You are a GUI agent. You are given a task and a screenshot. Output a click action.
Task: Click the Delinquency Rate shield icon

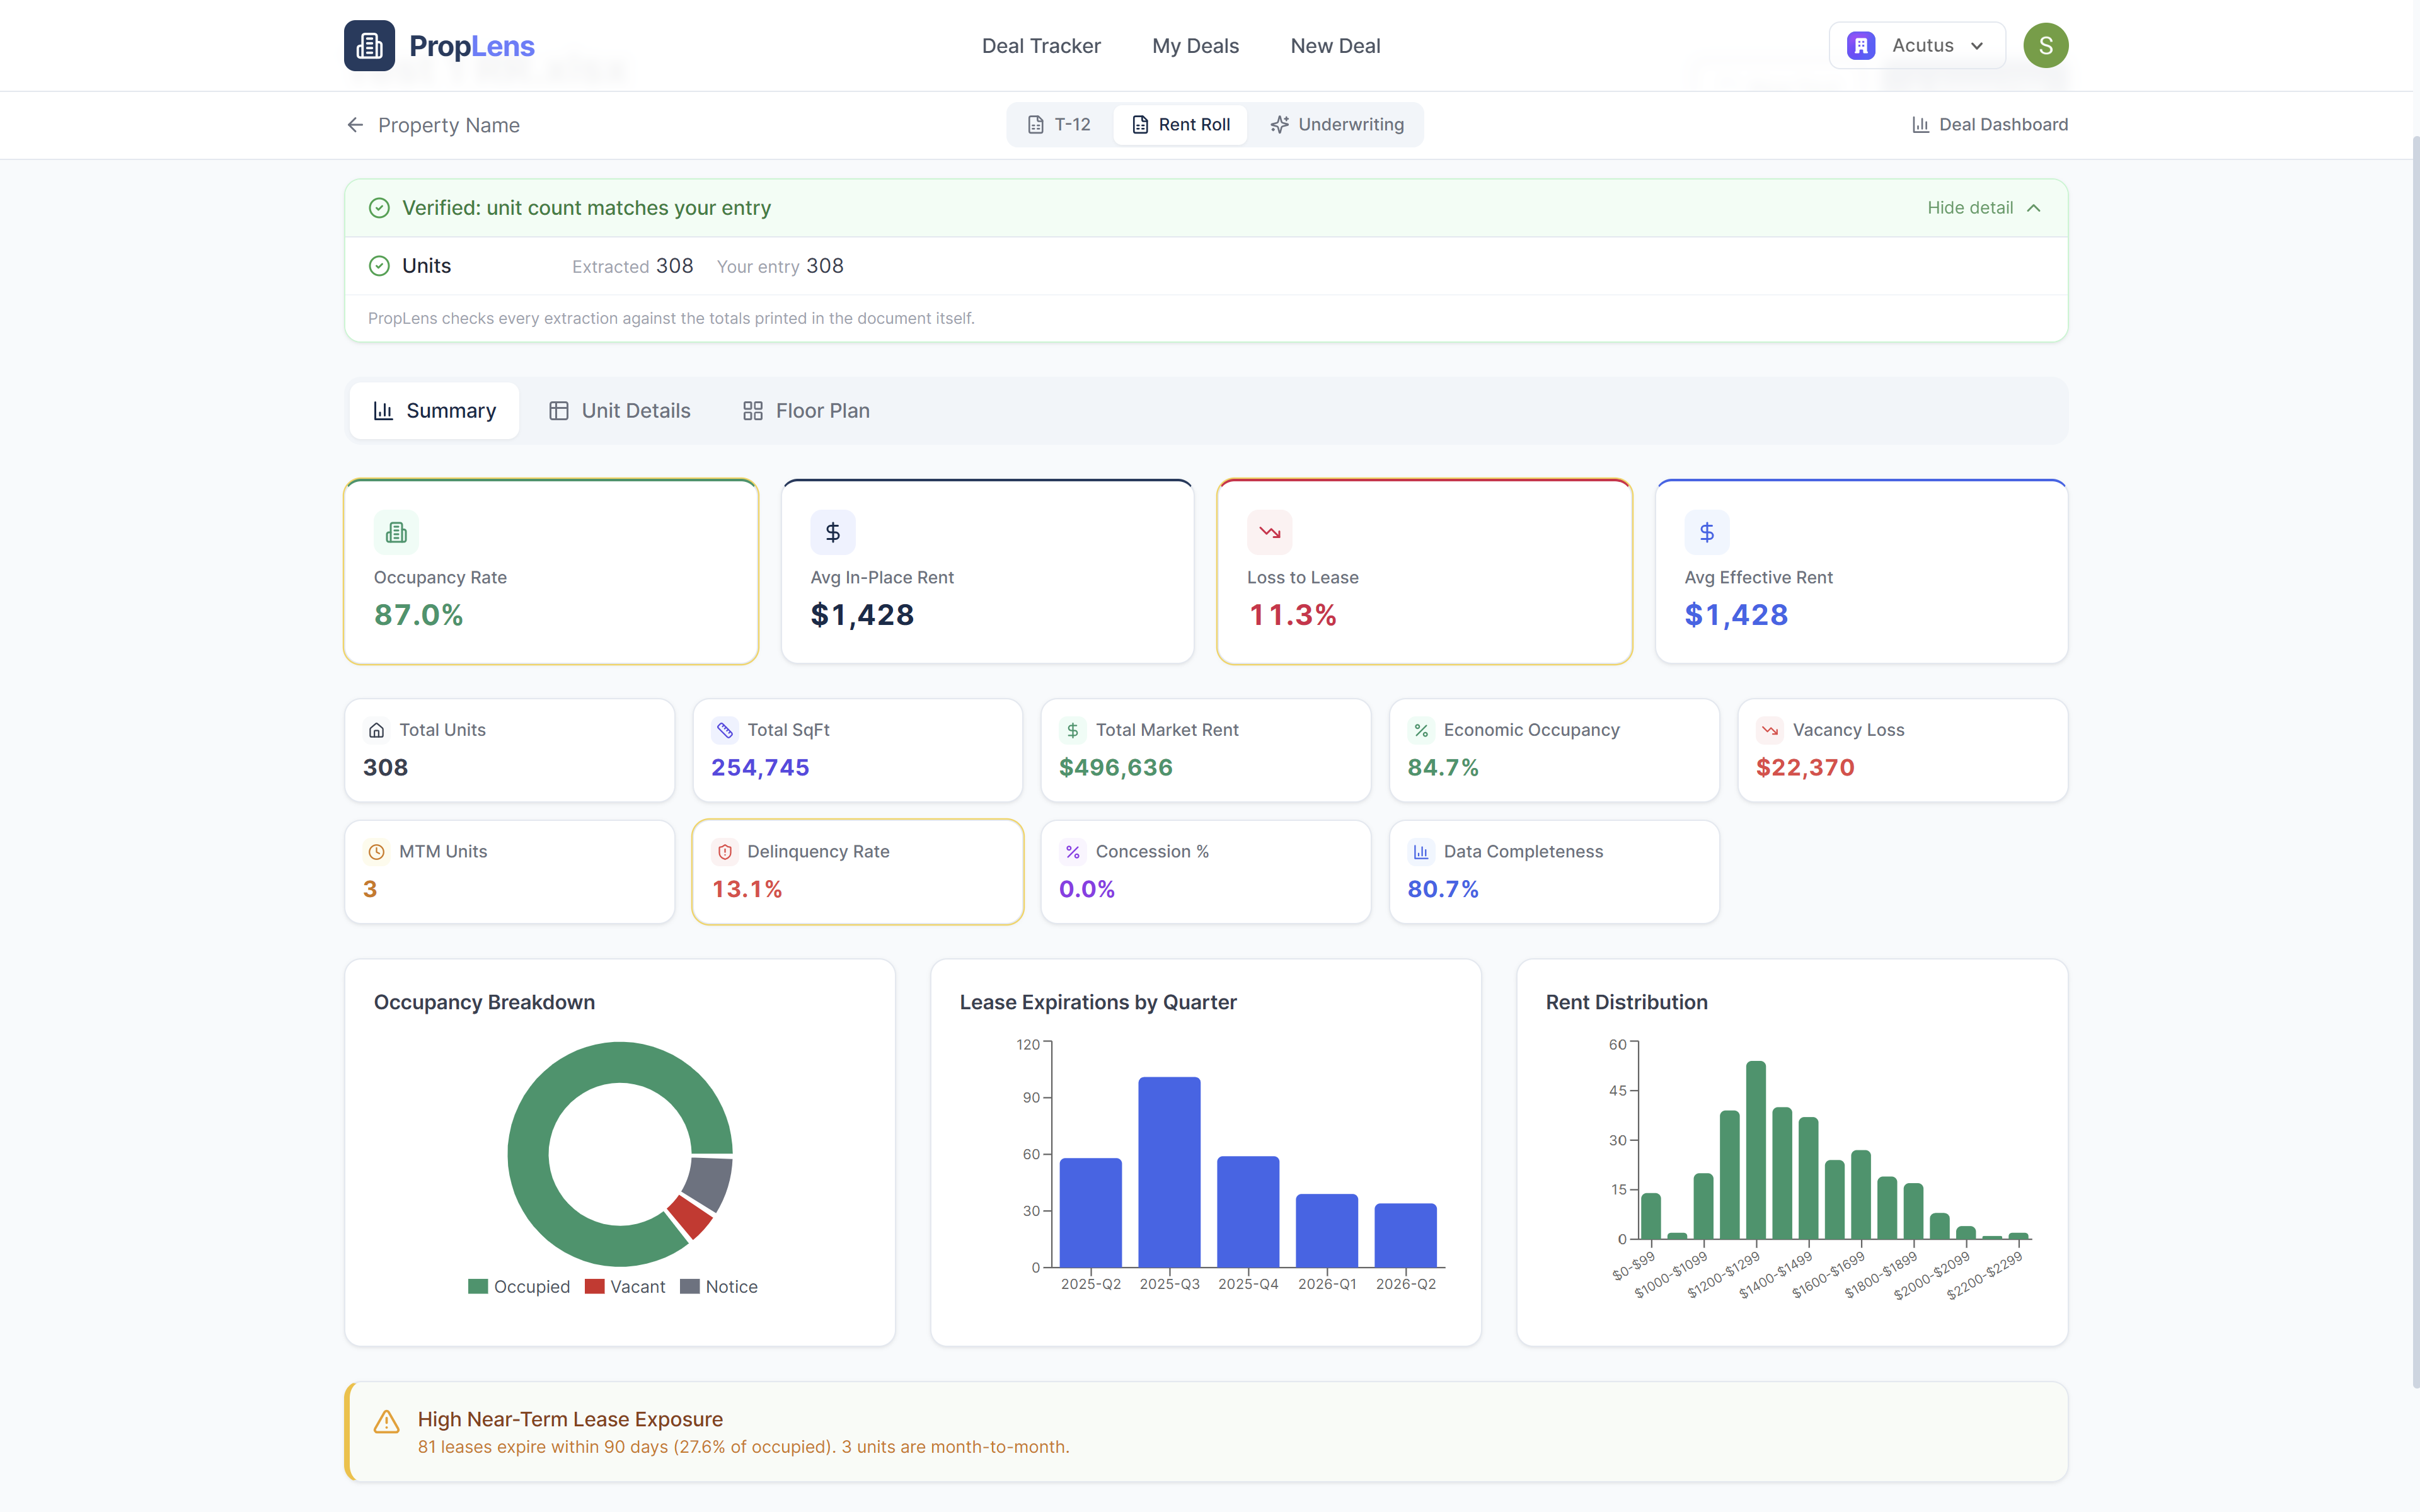[x=724, y=852]
